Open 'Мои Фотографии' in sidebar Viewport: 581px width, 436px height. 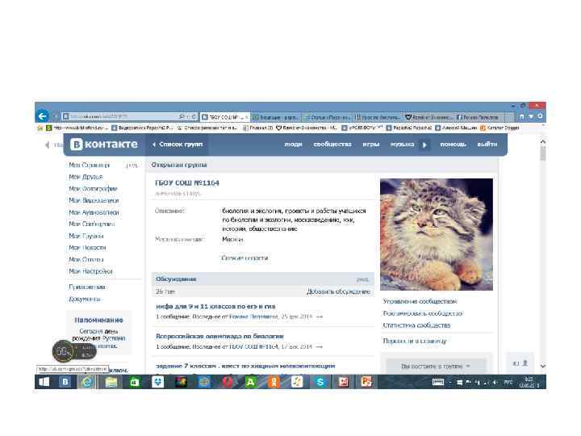pyautogui.click(x=93, y=189)
